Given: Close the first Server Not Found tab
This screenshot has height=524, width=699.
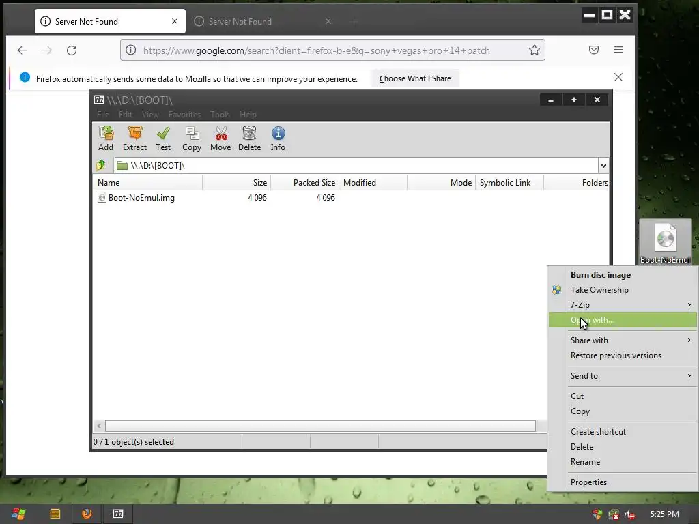Looking at the screenshot, I should 175,21.
